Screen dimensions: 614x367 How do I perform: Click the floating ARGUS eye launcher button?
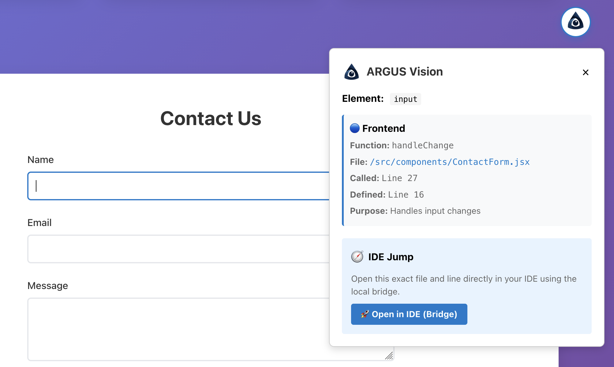tap(575, 22)
